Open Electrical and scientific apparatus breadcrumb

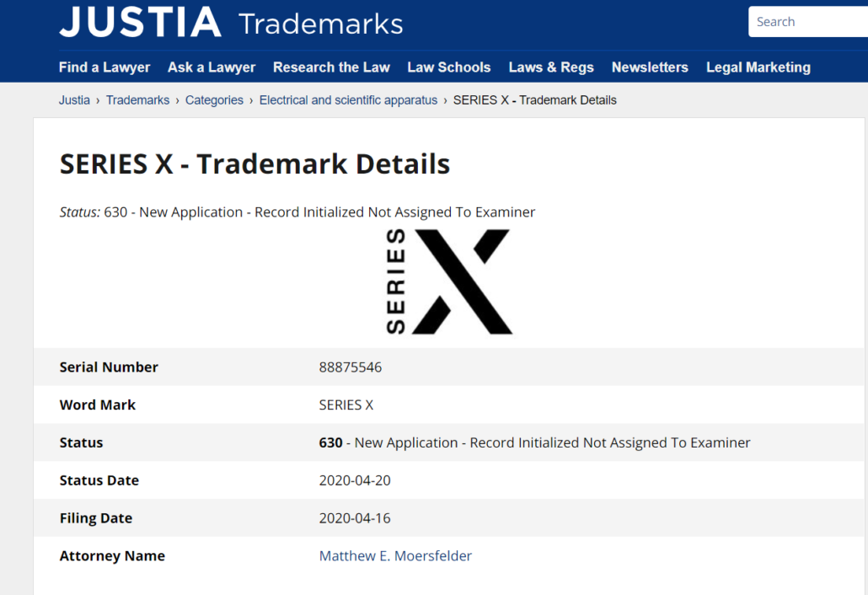coord(348,100)
